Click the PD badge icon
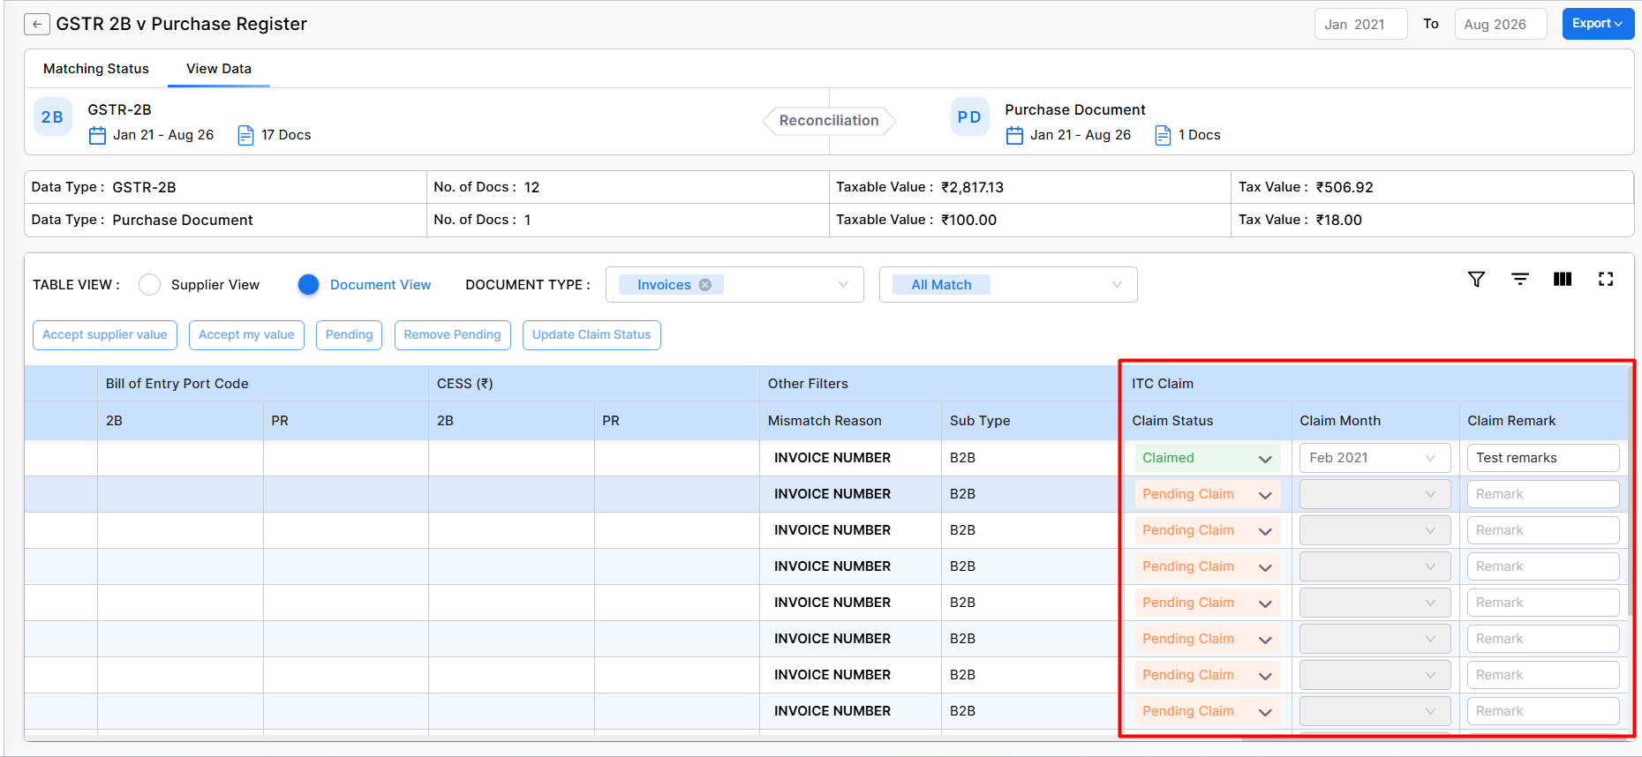Image resolution: width=1642 pixels, height=757 pixels. click(x=969, y=117)
